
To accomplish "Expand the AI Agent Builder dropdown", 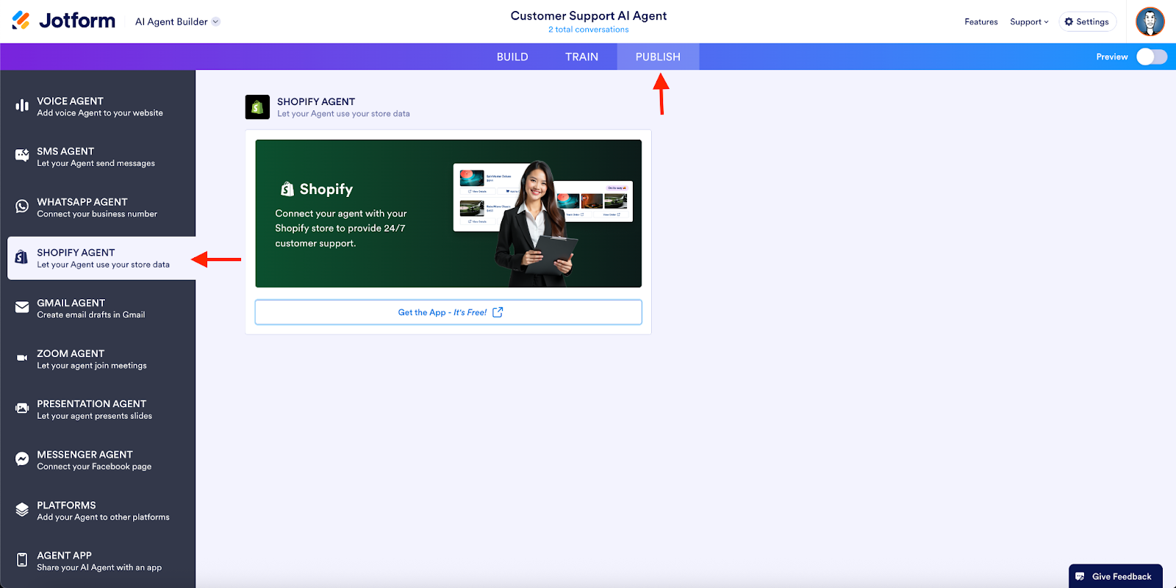I will (178, 21).
